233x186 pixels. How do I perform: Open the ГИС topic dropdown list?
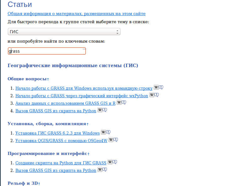pyautogui.click(x=64, y=32)
